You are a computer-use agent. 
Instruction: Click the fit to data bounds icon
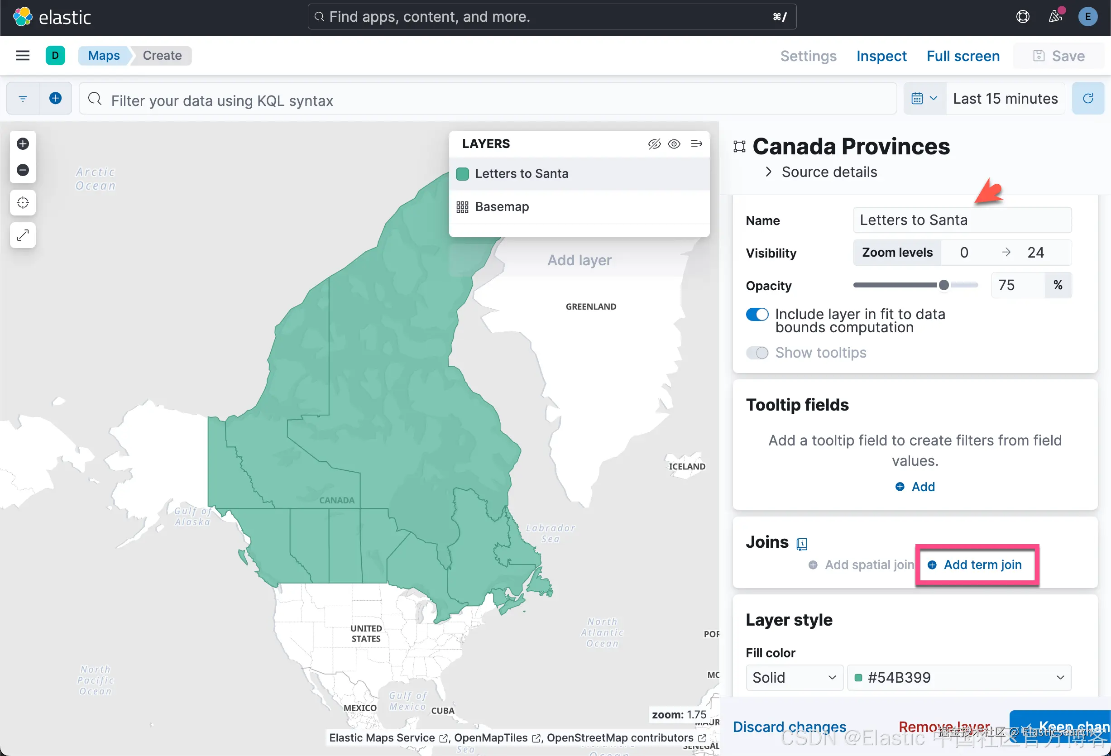[23, 203]
